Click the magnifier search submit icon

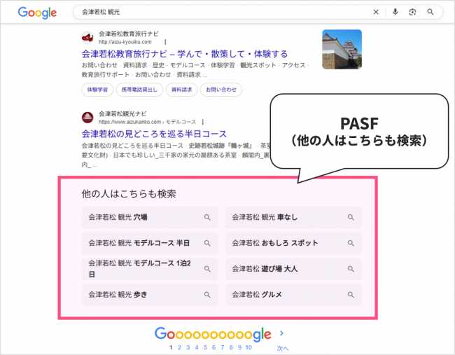pos(430,12)
